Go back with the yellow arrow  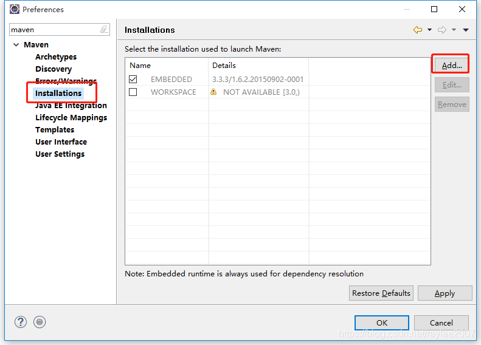pos(418,30)
